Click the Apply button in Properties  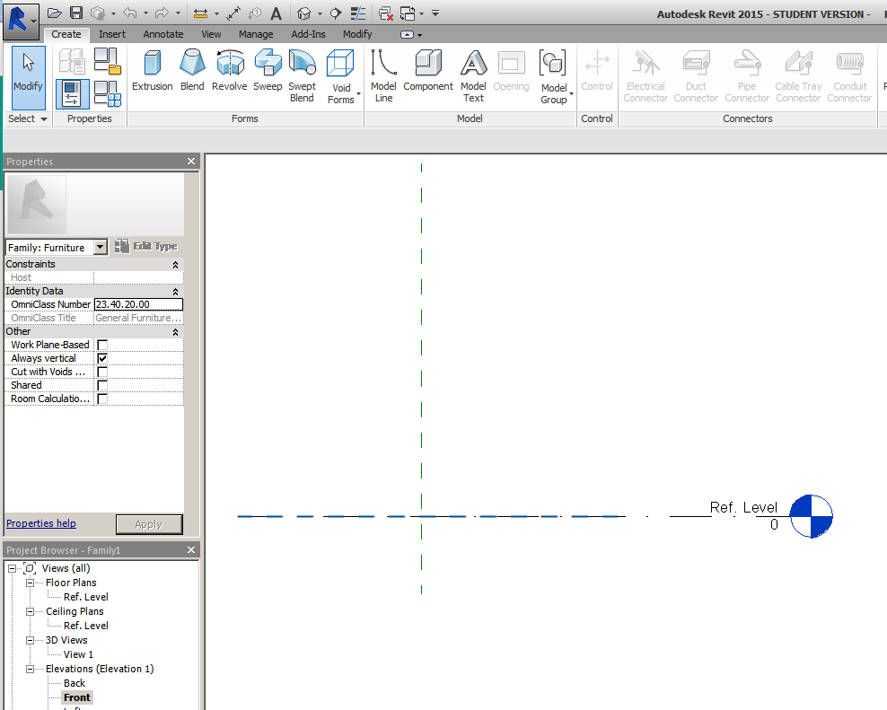click(x=149, y=523)
